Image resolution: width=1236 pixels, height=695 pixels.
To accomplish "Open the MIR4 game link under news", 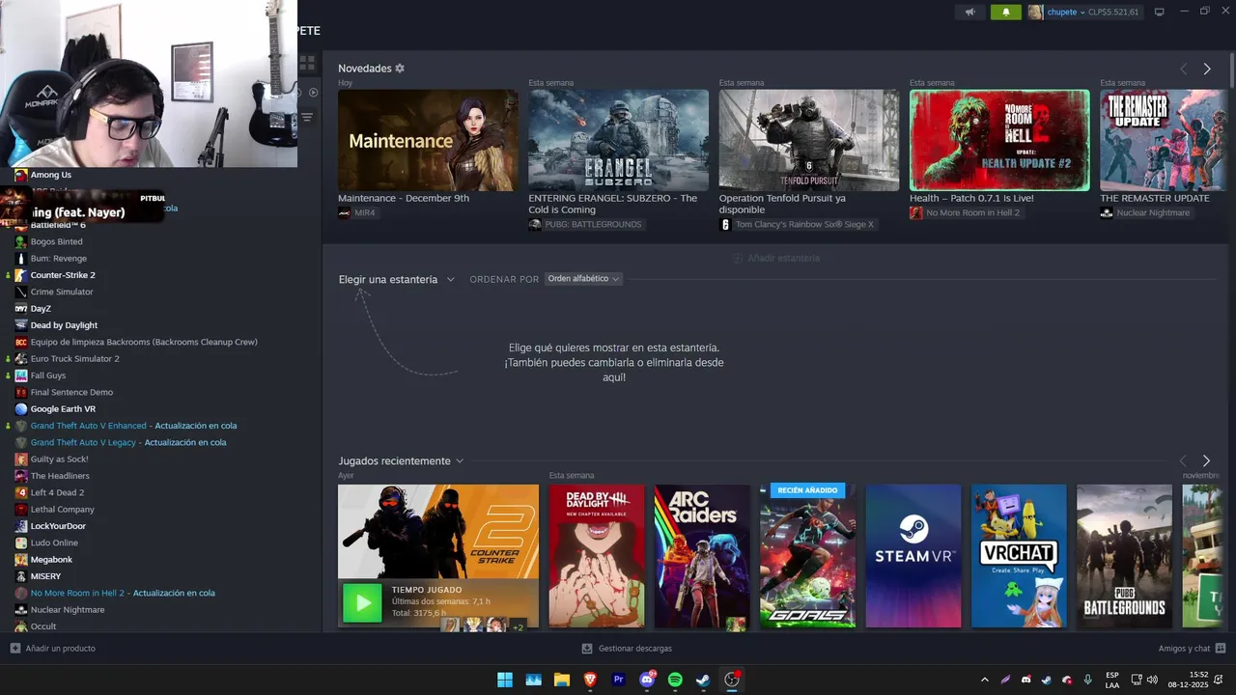I will click(357, 212).
